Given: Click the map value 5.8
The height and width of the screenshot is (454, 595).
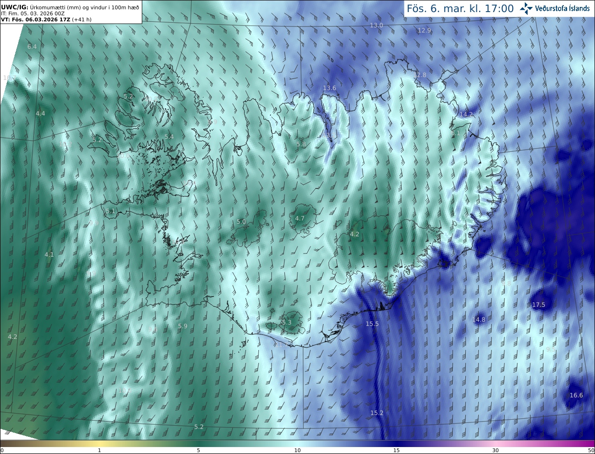Looking at the screenshot, I should coord(301,144).
